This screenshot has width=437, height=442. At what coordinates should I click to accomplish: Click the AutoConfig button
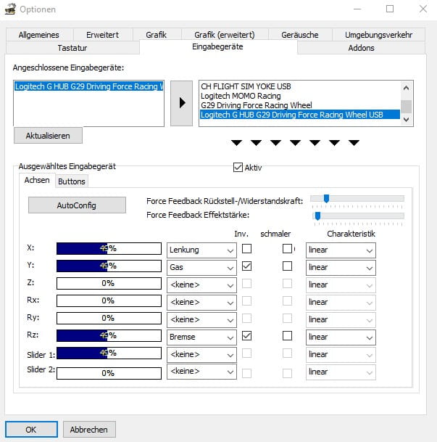click(77, 205)
